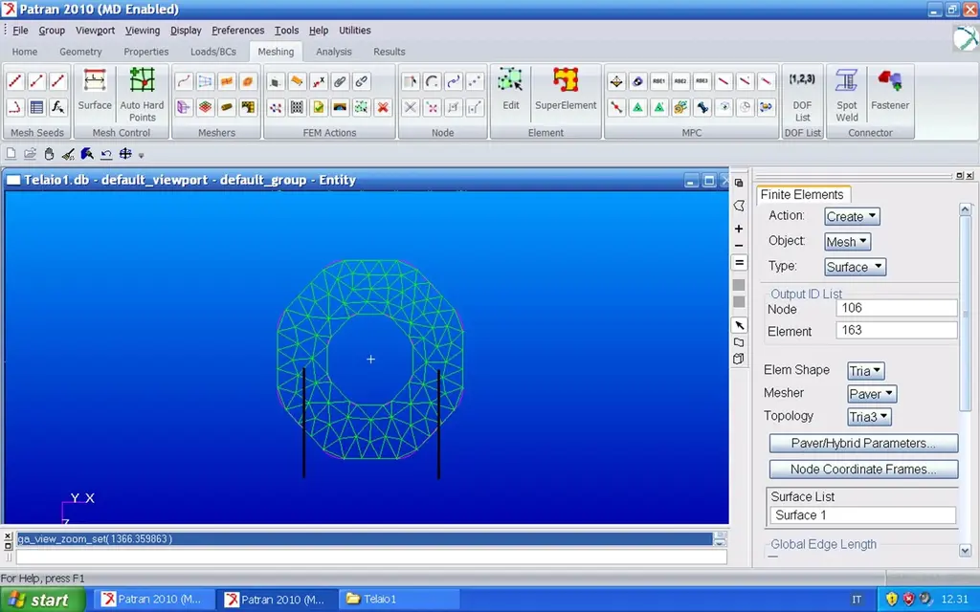The image size is (980, 612).
Task: Open the Elem Shape dropdown showing Tria
Action: pos(865,371)
